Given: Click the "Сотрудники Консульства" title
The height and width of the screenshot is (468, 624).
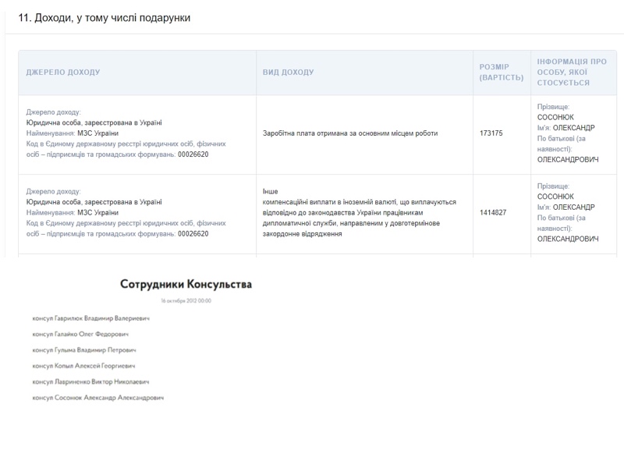Looking at the screenshot, I should pyautogui.click(x=186, y=285).
